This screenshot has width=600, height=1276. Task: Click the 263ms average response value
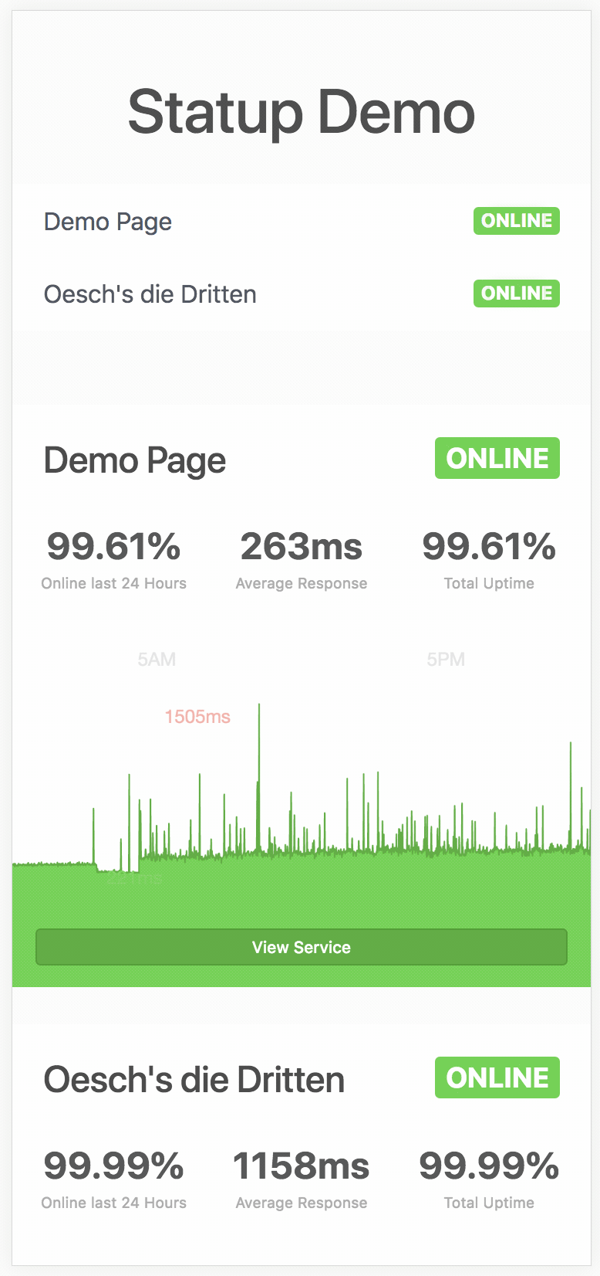(x=302, y=547)
